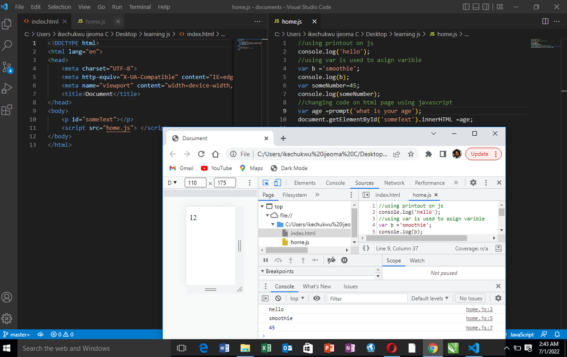567x357 pixels.
Task: Select the DevTools inspect element tool
Action: click(x=266, y=183)
